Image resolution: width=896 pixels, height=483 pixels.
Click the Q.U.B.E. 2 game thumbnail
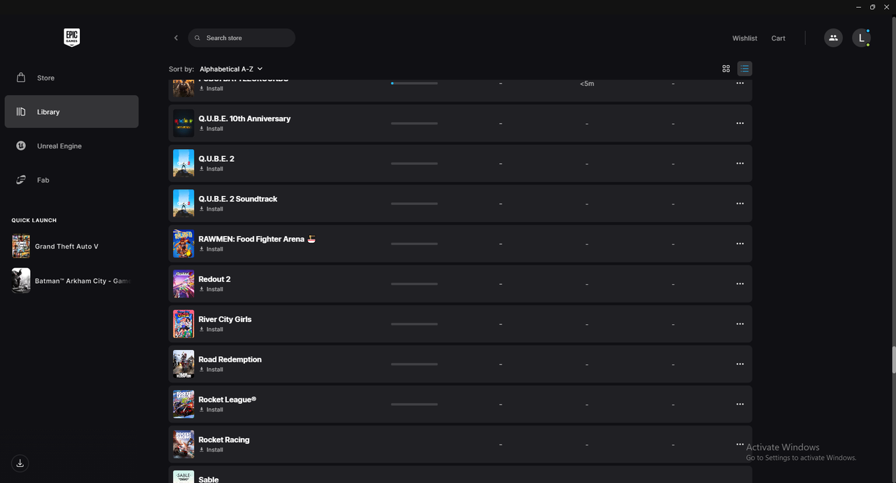tap(183, 163)
